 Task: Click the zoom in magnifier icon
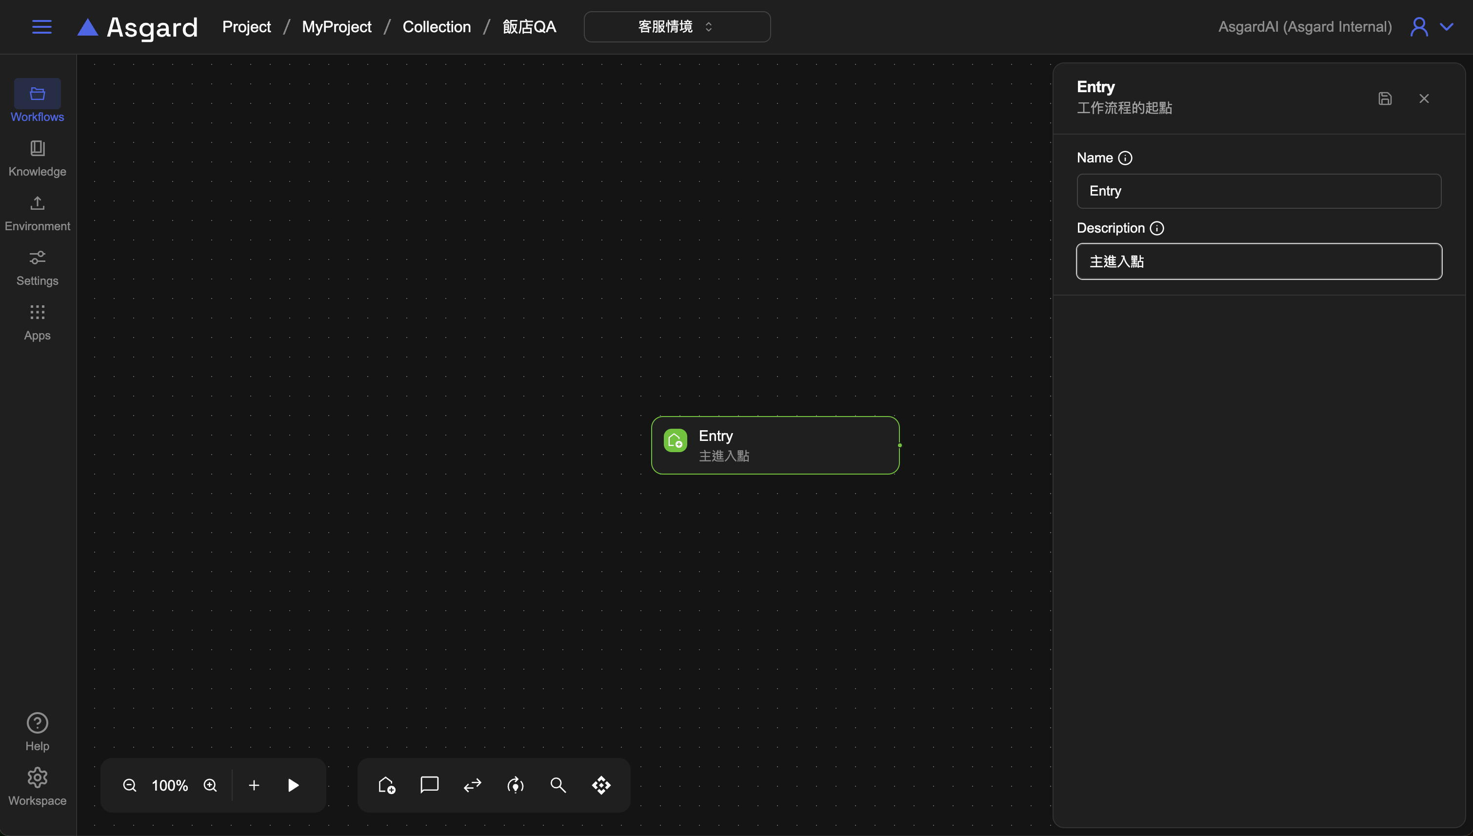click(x=211, y=785)
